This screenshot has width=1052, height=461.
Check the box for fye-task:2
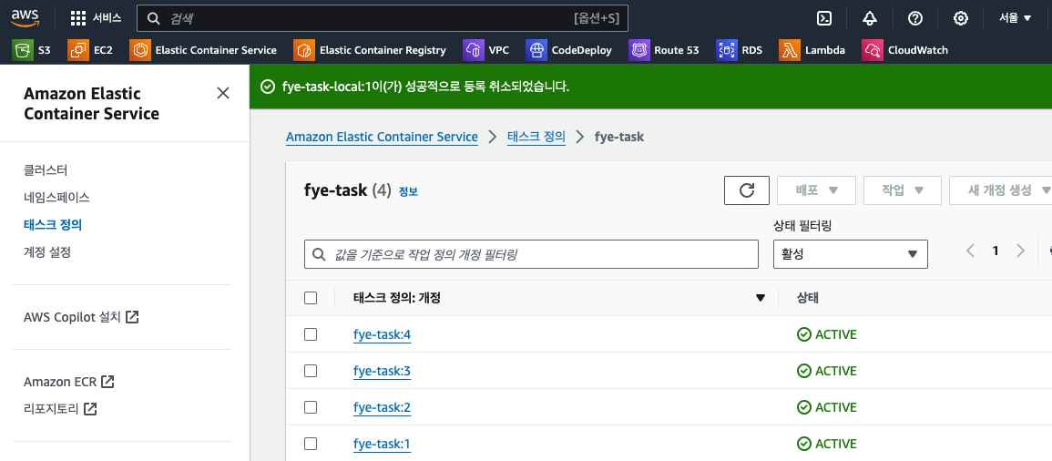pos(311,406)
